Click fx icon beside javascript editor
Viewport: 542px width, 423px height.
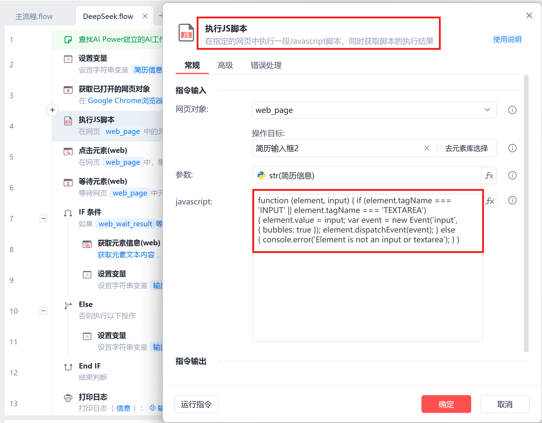(x=490, y=201)
